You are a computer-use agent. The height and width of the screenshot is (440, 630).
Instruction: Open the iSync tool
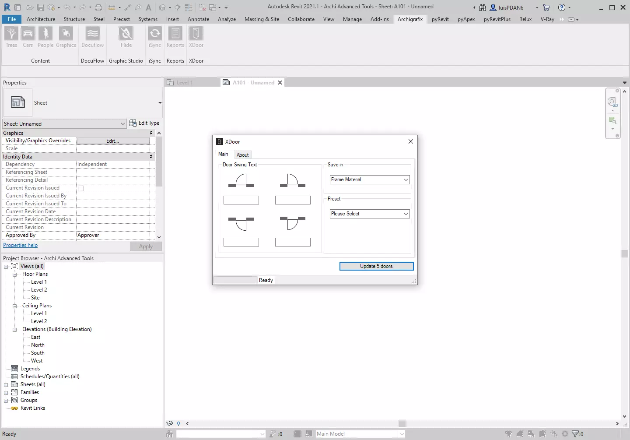tap(154, 38)
